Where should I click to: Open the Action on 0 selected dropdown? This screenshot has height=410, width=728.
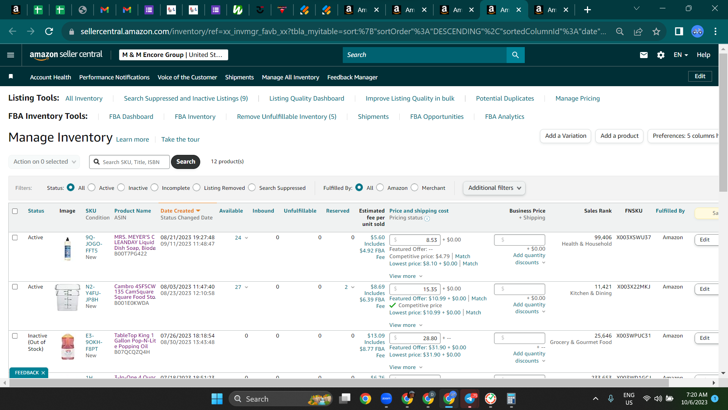tap(44, 162)
